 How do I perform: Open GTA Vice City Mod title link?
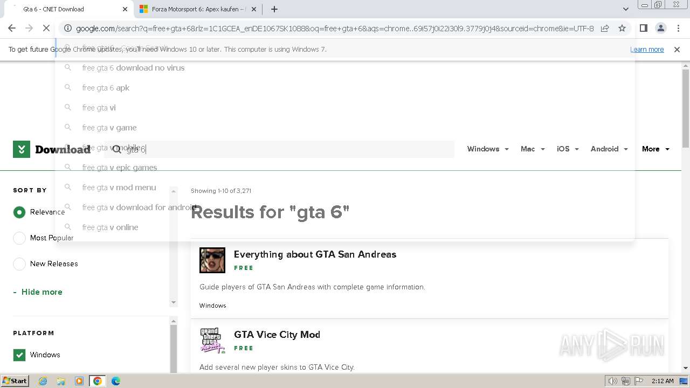click(x=277, y=335)
